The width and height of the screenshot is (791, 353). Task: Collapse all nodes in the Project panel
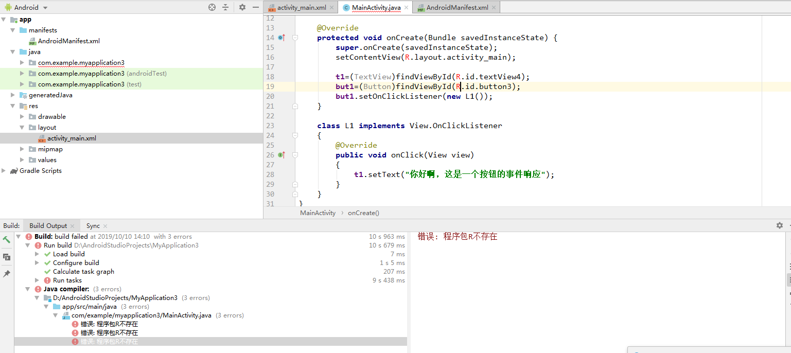coord(225,8)
